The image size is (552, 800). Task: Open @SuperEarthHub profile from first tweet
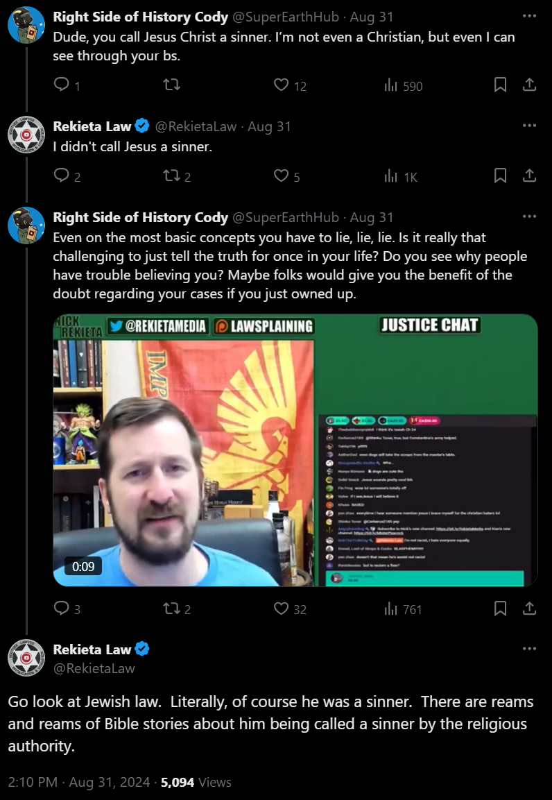[x=286, y=17]
